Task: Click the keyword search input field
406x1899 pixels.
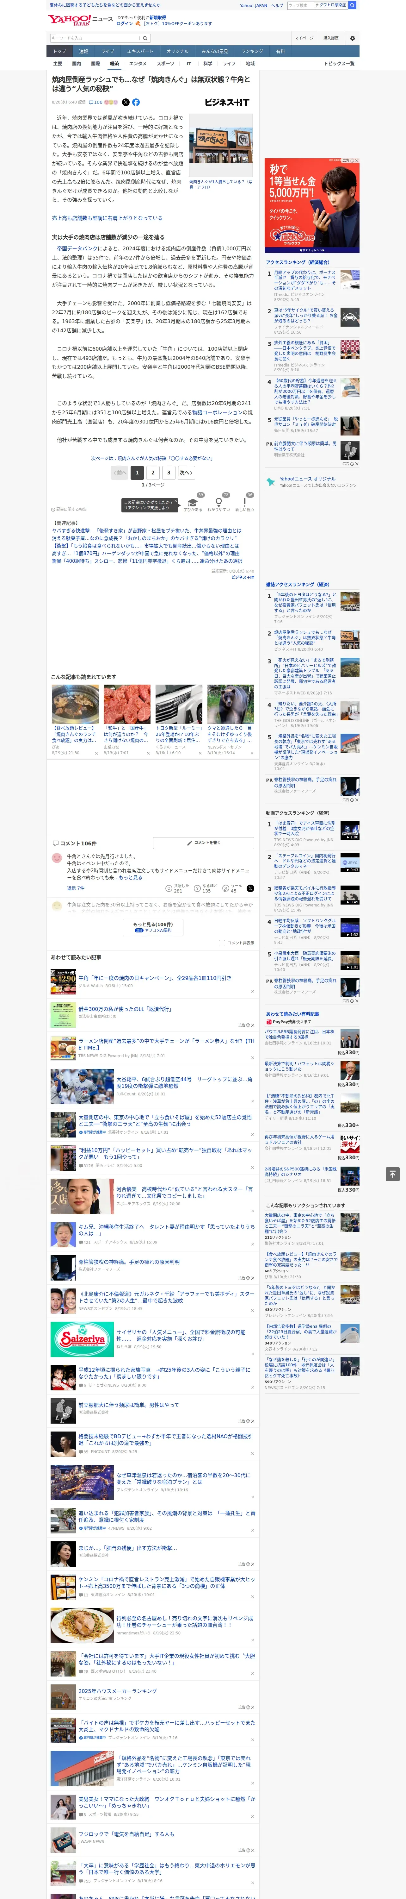Action: point(95,38)
